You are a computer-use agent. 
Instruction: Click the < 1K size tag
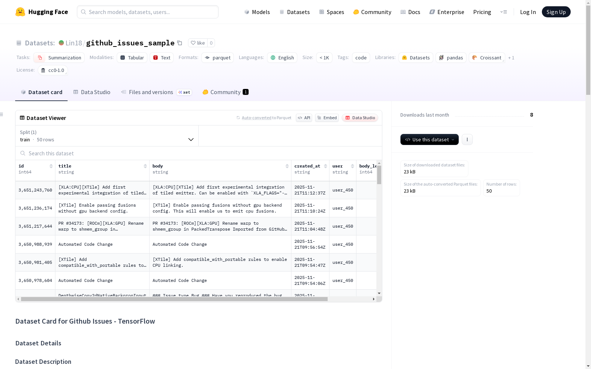324,58
